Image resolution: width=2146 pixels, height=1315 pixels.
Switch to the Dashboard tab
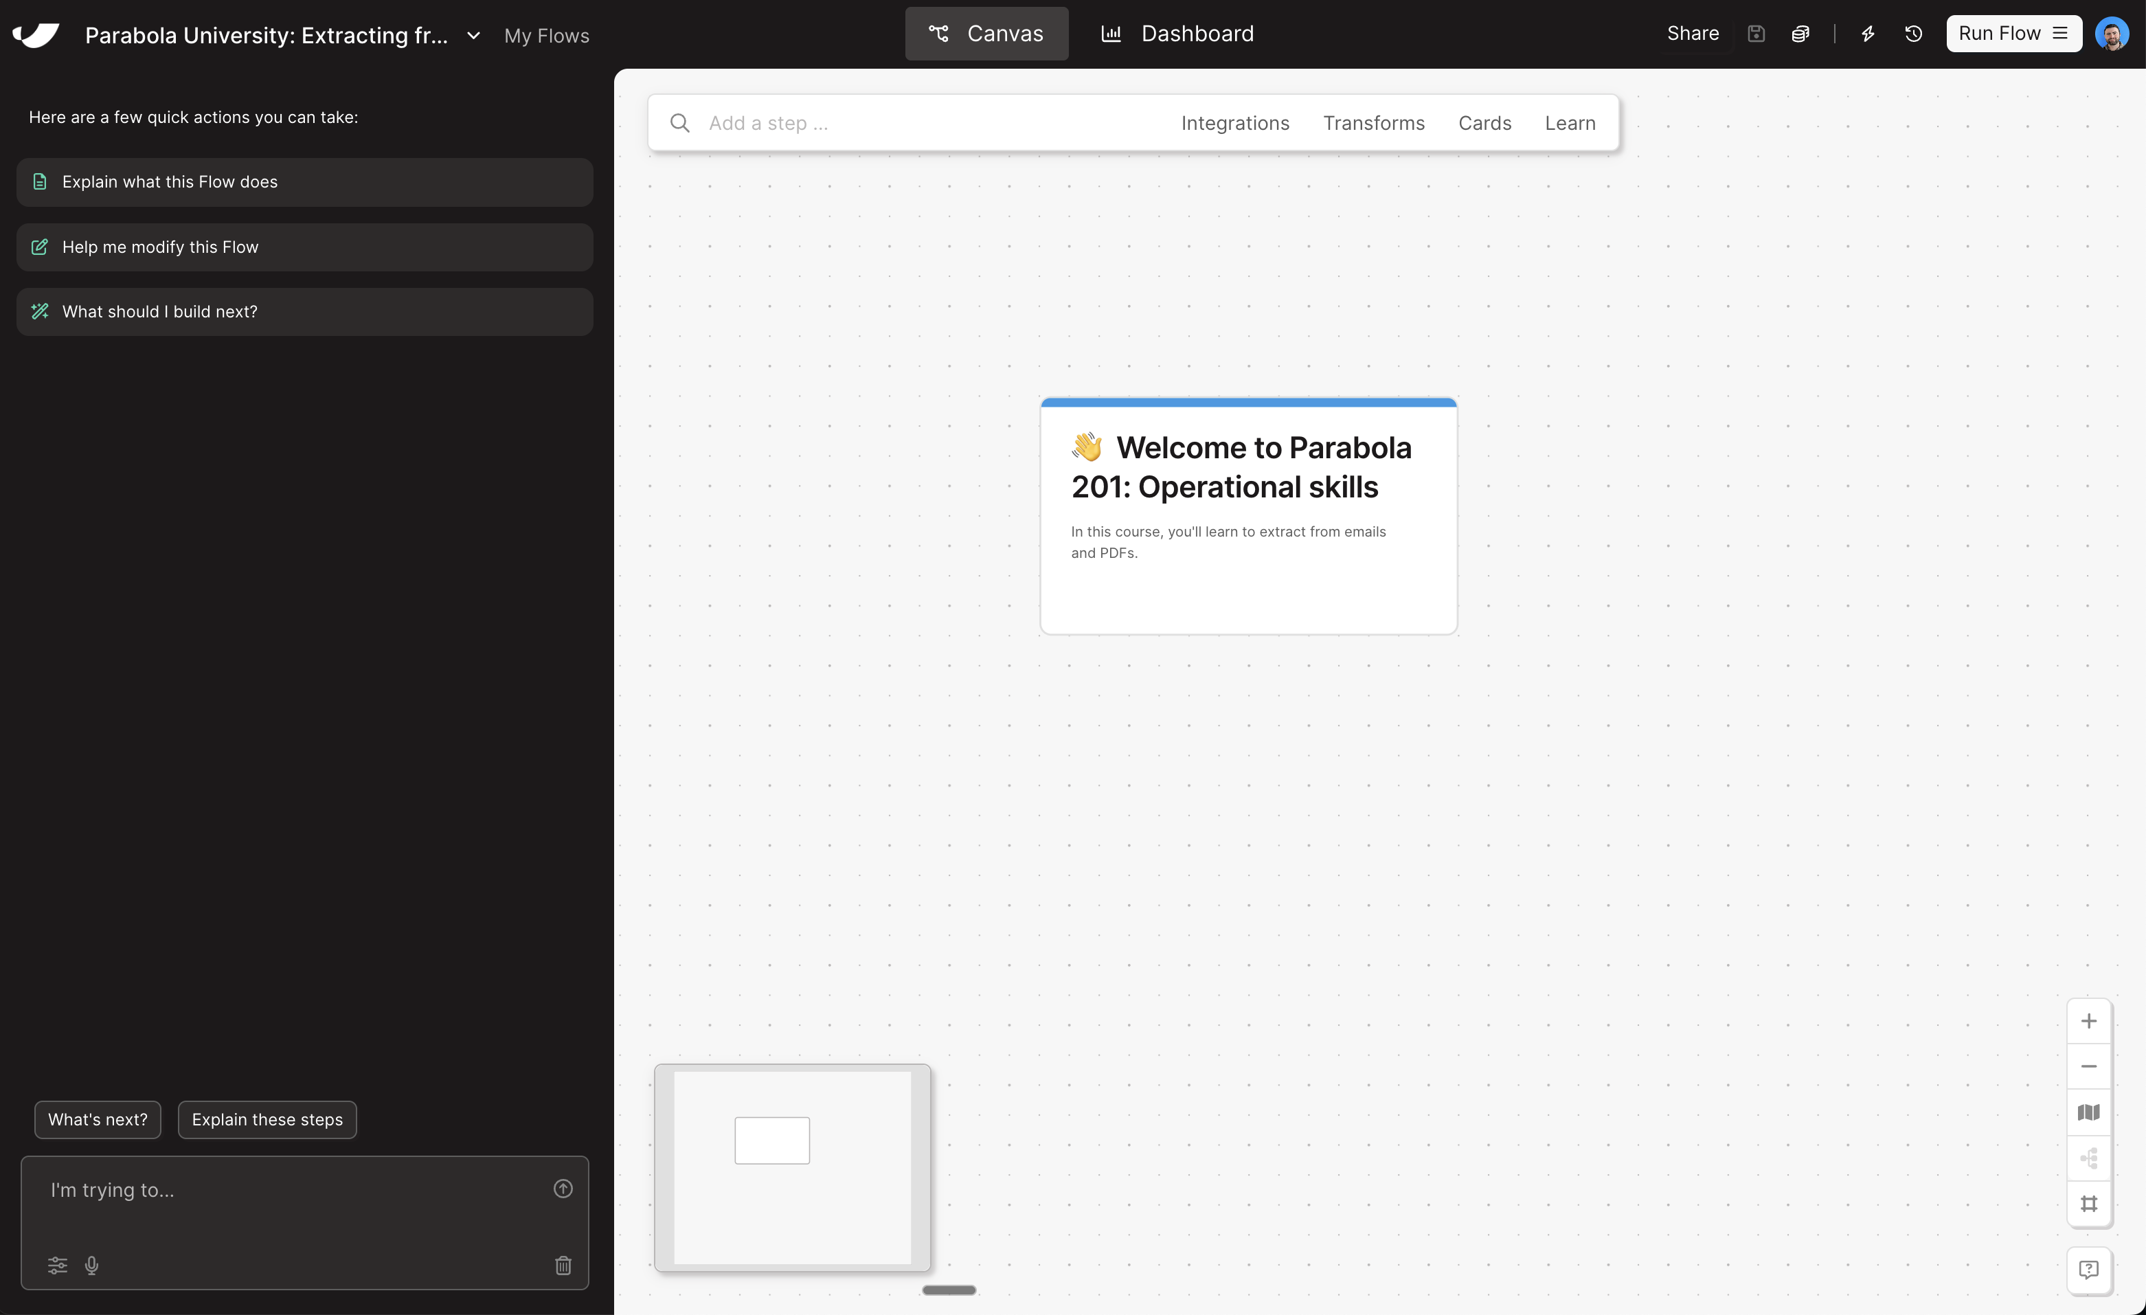[x=1177, y=34]
